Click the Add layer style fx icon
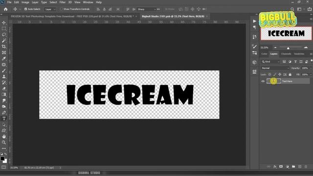 click(x=275, y=167)
